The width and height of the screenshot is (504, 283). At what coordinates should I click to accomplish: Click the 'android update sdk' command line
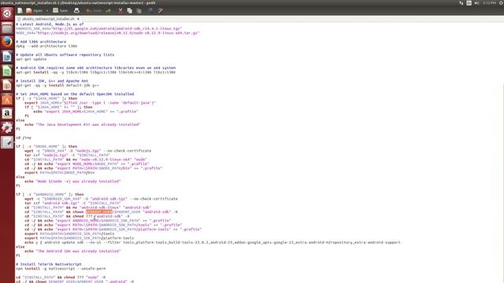213,243
